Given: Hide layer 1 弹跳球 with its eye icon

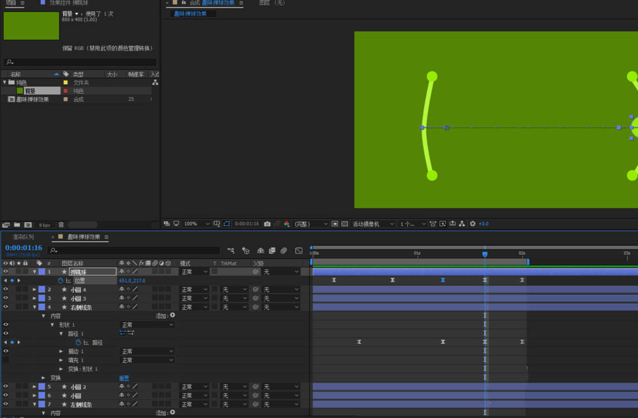Looking at the screenshot, I should pyautogui.click(x=6, y=271).
